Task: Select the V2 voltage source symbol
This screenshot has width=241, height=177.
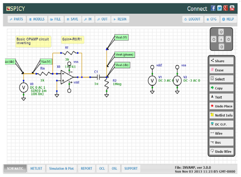Action: coord(177,81)
